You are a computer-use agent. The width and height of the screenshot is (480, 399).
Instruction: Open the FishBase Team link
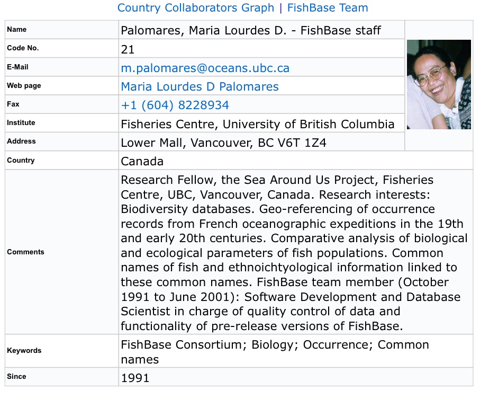[328, 7]
